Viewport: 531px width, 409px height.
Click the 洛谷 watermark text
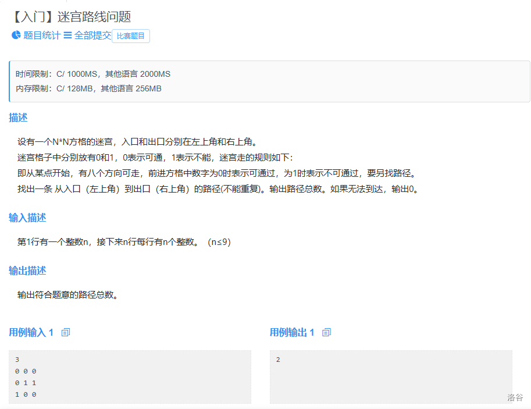(x=515, y=397)
